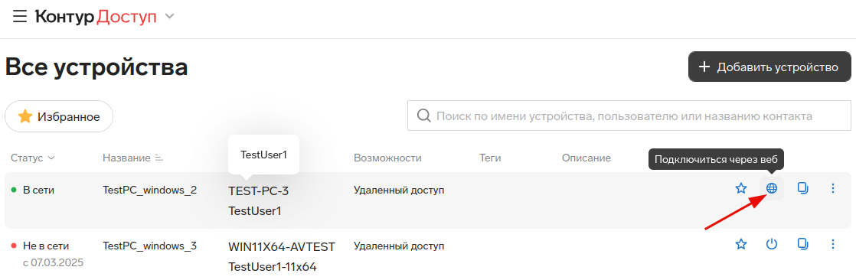Image resolution: width=856 pixels, height=280 pixels.
Task: Star TestPC_windows_2 as favorite
Action: coord(741,188)
